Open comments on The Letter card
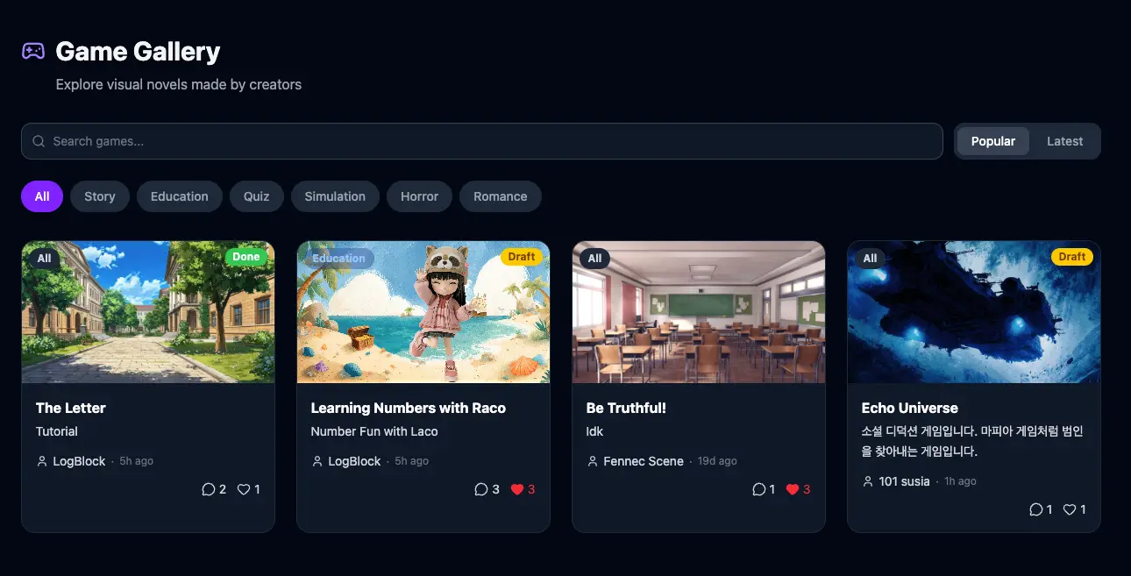This screenshot has height=576, width=1131. 209,489
